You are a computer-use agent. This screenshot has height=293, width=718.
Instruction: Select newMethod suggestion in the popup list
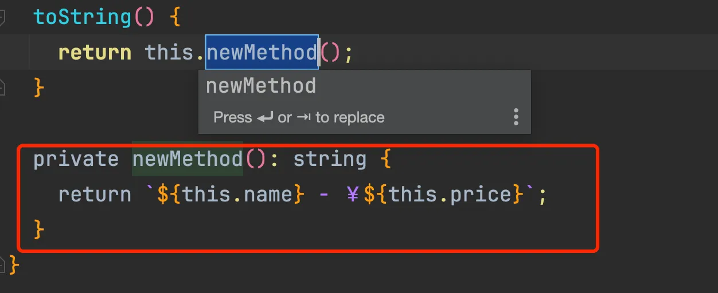point(261,86)
